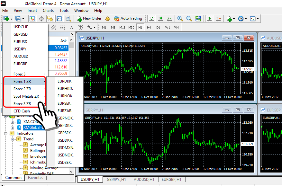Open the Charts menu
The height and width of the screenshot is (186, 282).
tap(48, 11)
